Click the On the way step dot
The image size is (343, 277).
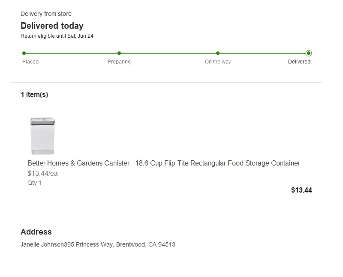[218, 53]
